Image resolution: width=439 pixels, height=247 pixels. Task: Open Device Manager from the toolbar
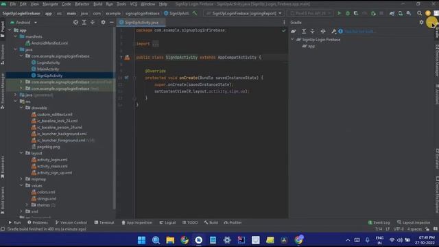(401, 13)
